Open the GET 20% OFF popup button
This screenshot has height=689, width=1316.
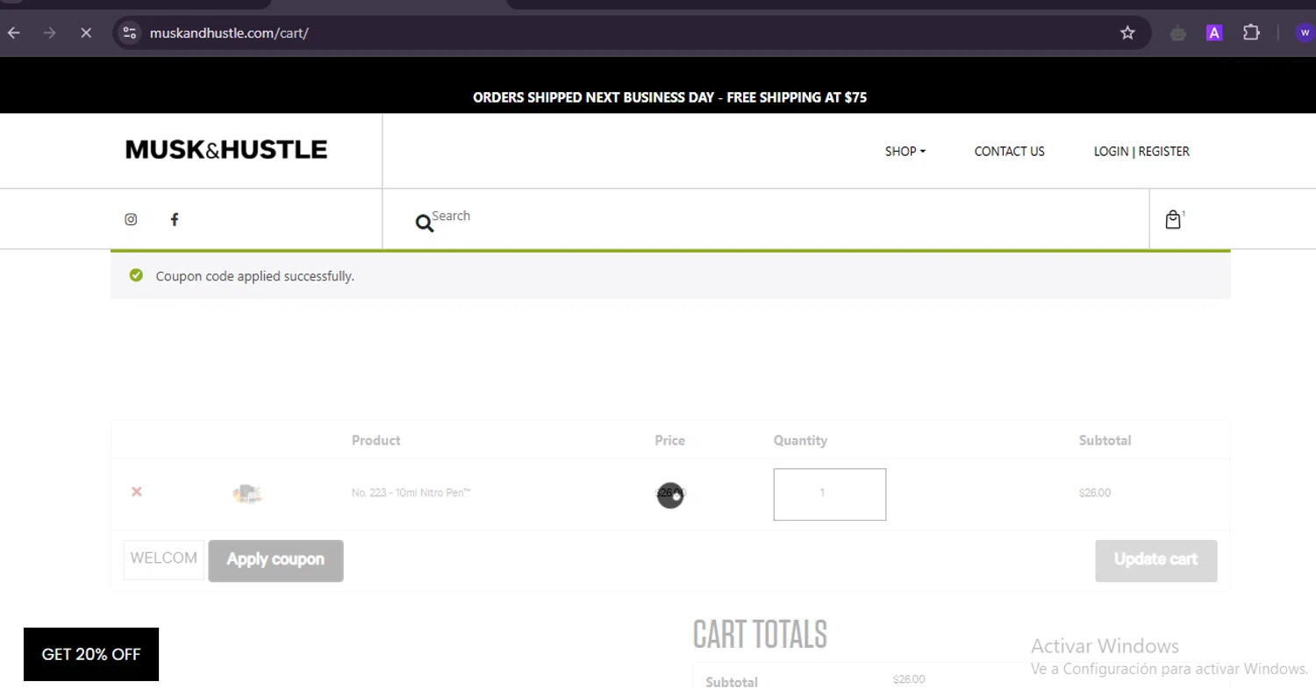click(91, 654)
